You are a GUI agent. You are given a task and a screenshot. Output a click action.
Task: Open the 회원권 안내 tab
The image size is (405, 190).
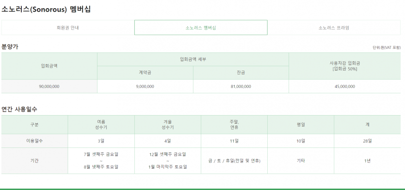(68, 28)
